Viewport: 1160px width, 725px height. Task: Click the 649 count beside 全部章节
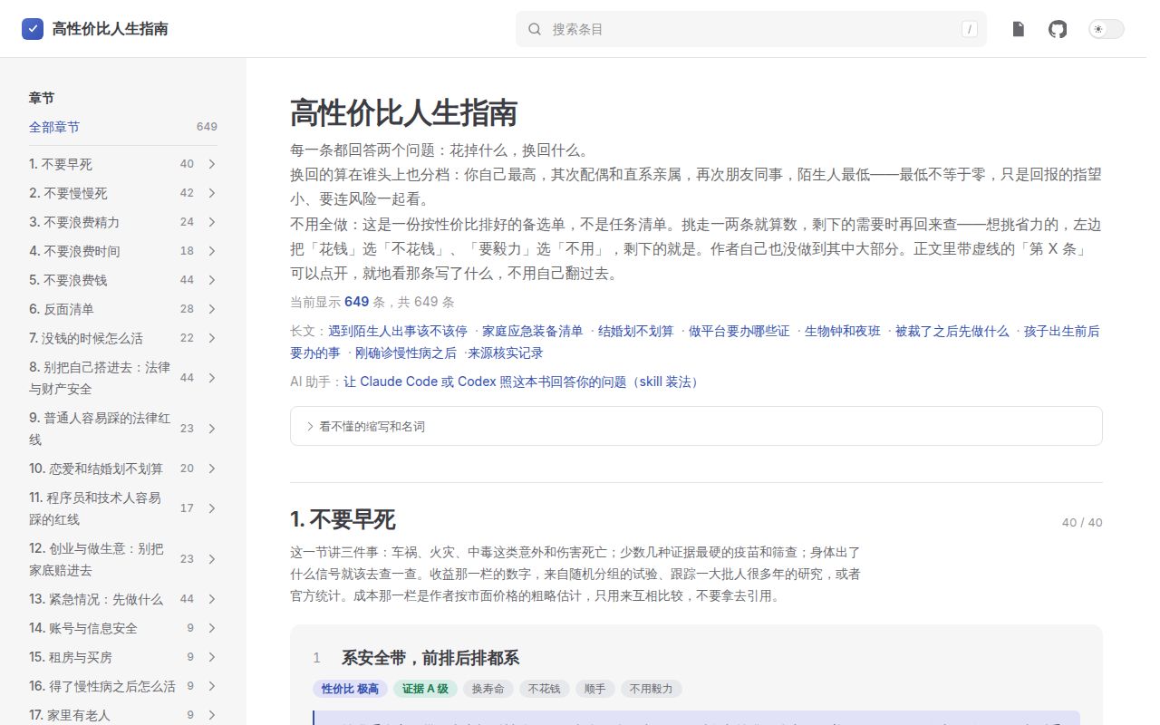(x=207, y=127)
